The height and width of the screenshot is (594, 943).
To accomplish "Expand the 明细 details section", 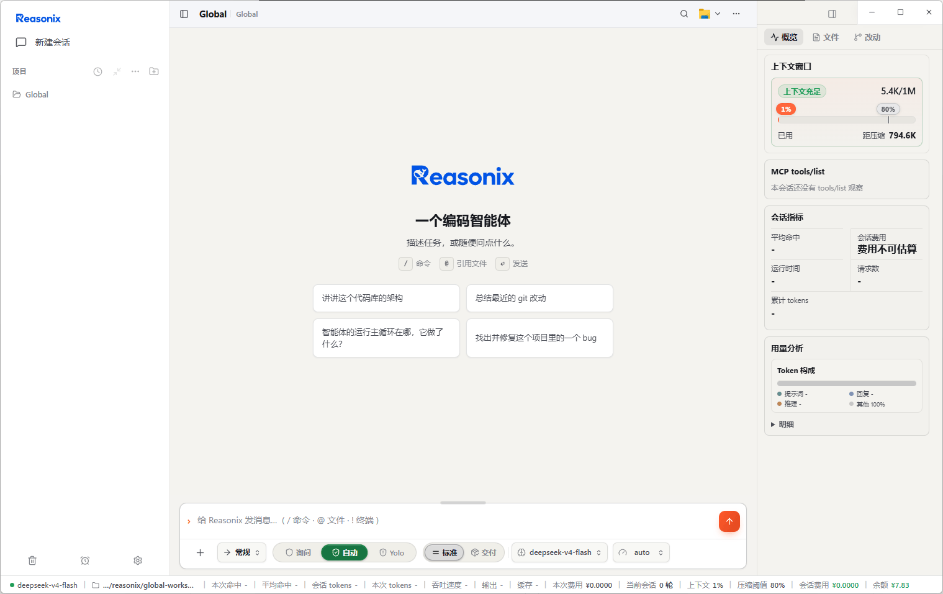I will (783, 425).
